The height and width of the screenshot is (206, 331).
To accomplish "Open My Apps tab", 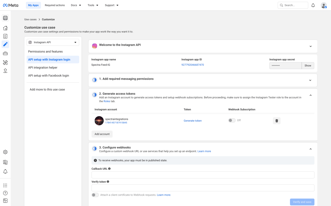I will pos(33,5).
